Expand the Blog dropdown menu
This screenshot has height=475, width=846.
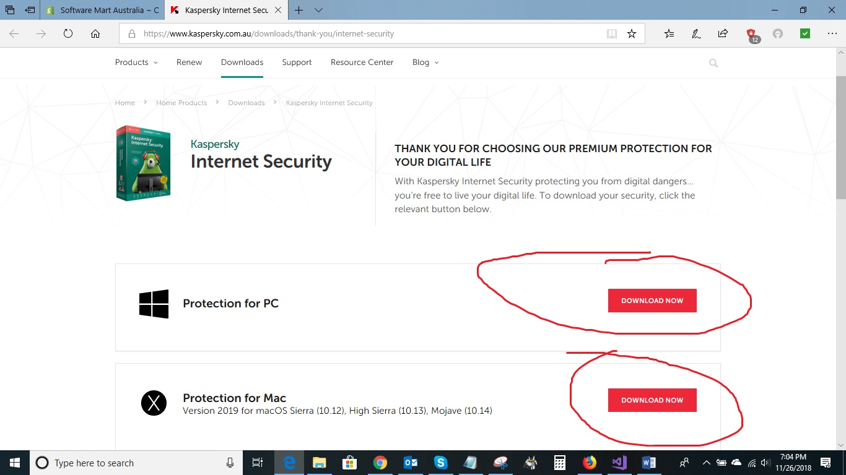point(425,62)
